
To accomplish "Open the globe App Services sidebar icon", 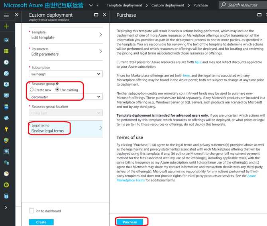I will pyautogui.click(x=6, y=74).
